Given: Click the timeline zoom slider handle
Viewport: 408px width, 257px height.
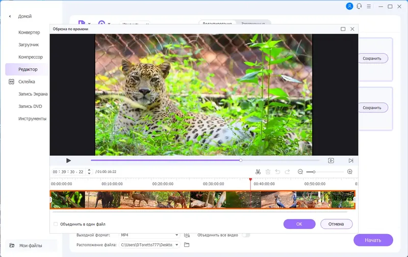Looking at the screenshot, I should tap(314, 172).
